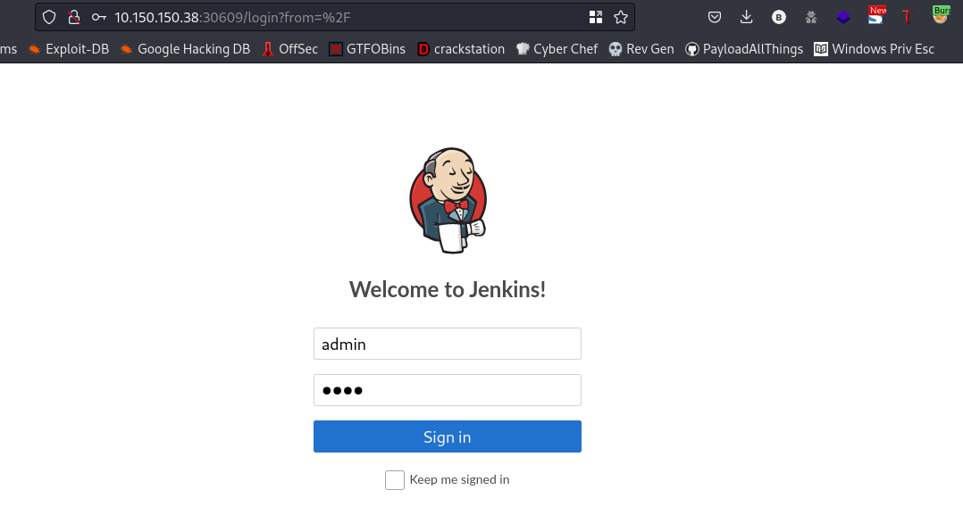Open the QR/grid icon in the address bar
Viewport: 963px width, 515px height.
coord(596,17)
